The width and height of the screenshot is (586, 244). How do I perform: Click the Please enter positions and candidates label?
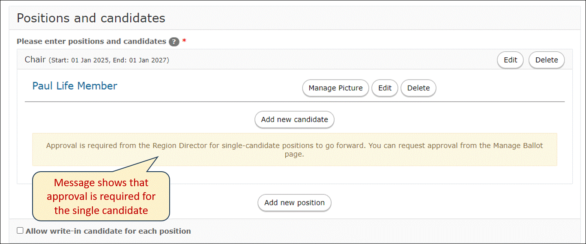91,42
